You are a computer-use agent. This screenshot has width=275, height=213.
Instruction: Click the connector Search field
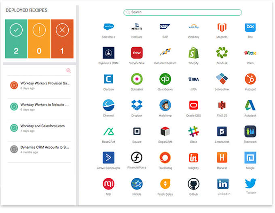pyautogui.click(x=182, y=12)
